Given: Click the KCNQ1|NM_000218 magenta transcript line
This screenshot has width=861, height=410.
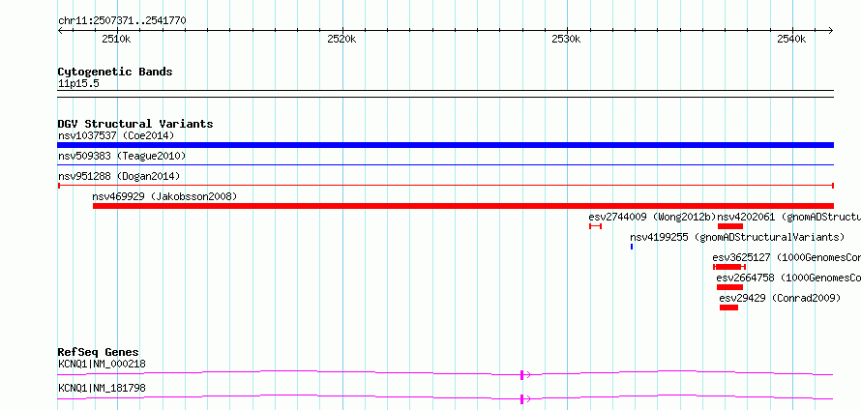Looking at the screenshot, I should click(445, 373).
